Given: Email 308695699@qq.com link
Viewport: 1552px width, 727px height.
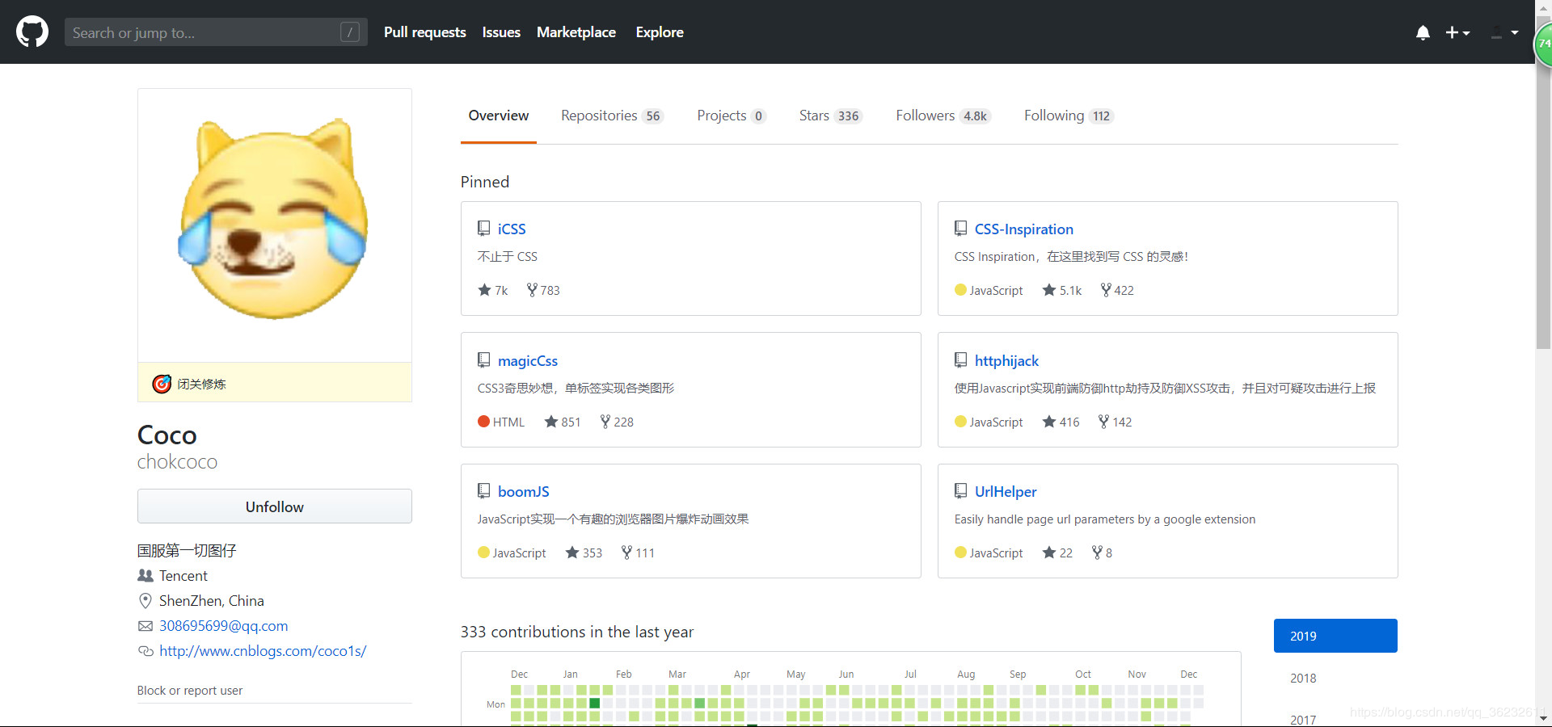Looking at the screenshot, I should pyautogui.click(x=224, y=626).
